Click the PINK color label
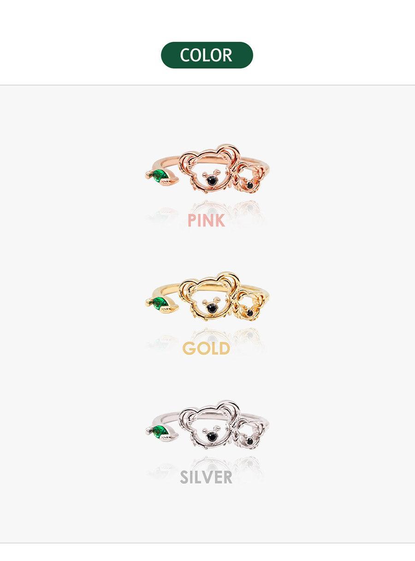 206,220
